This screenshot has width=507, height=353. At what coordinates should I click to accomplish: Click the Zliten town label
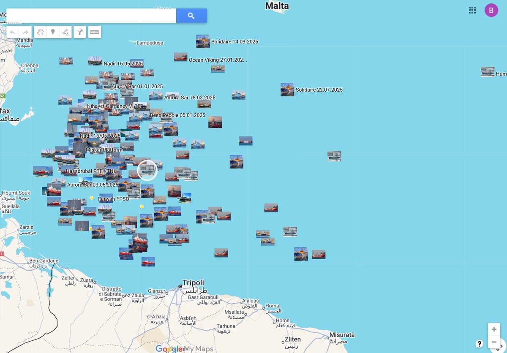[293, 339]
